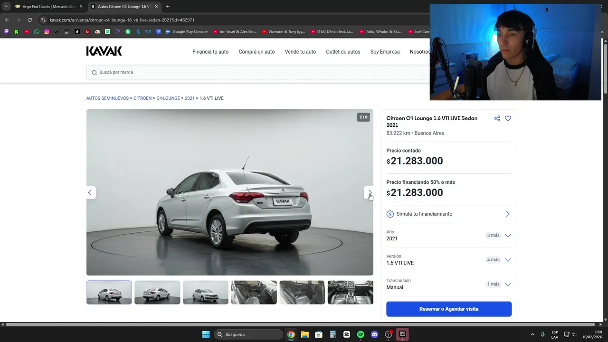The width and height of the screenshot is (608, 342).
Task: Open a new browser tab
Action: [168, 7]
